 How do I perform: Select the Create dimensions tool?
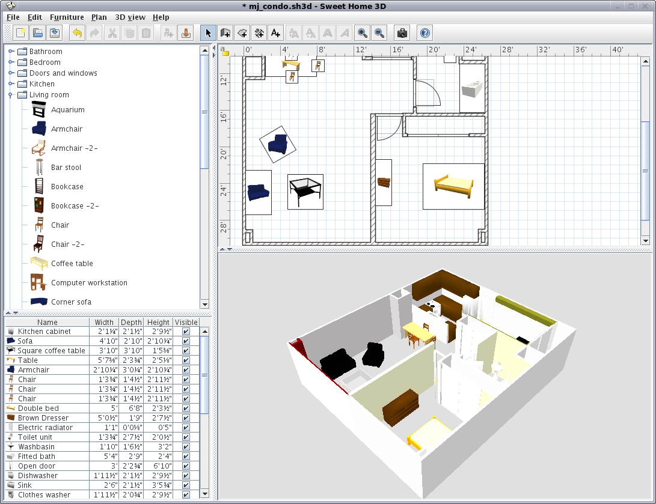tap(259, 33)
